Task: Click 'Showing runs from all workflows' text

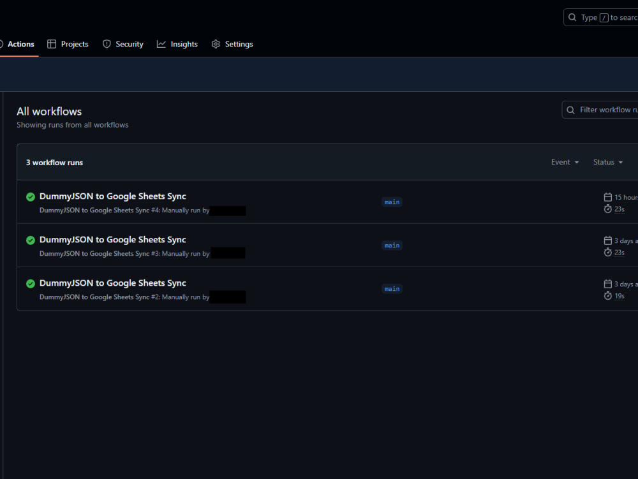Action: 73,125
